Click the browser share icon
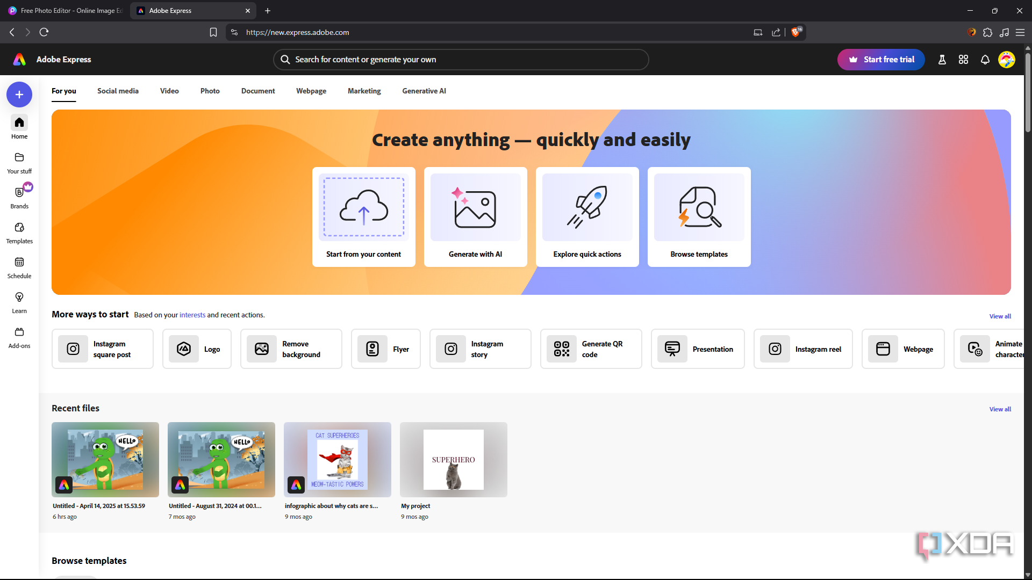This screenshot has width=1032, height=580. tap(776, 32)
